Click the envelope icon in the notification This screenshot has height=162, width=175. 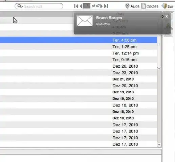tap(85, 21)
